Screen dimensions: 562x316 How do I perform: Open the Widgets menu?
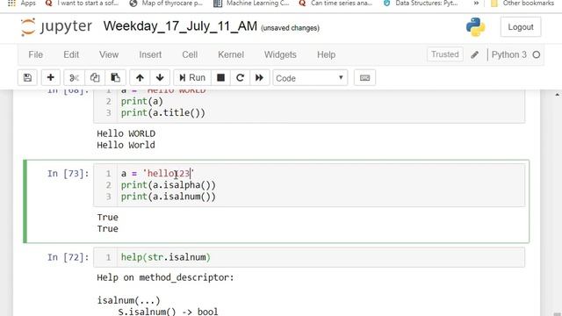pyautogui.click(x=280, y=54)
